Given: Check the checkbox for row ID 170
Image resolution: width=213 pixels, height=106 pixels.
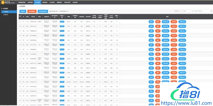Looking at the screenshot, I should click(x=20, y=26).
